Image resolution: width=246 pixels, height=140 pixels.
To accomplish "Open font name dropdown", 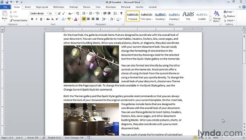I will pos(47,14).
